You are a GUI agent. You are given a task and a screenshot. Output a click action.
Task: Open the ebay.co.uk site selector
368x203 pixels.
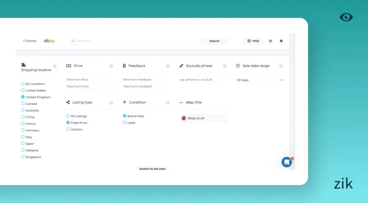(x=203, y=118)
